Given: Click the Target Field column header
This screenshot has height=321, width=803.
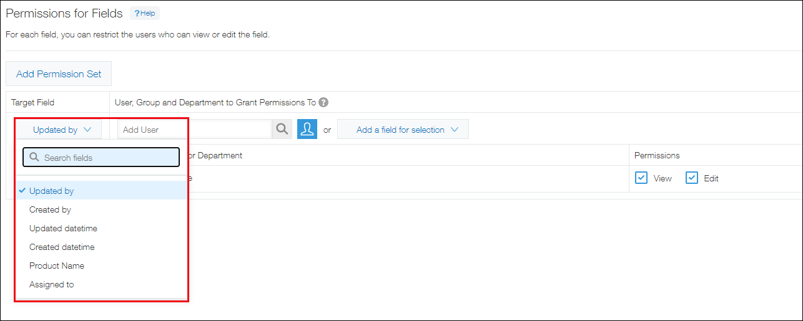Looking at the screenshot, I should [x=32, y=102].
